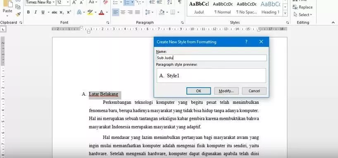Click the Copy icon in Clipboard group
This screenshot has height=158, width=338.
tap(18, 7)
